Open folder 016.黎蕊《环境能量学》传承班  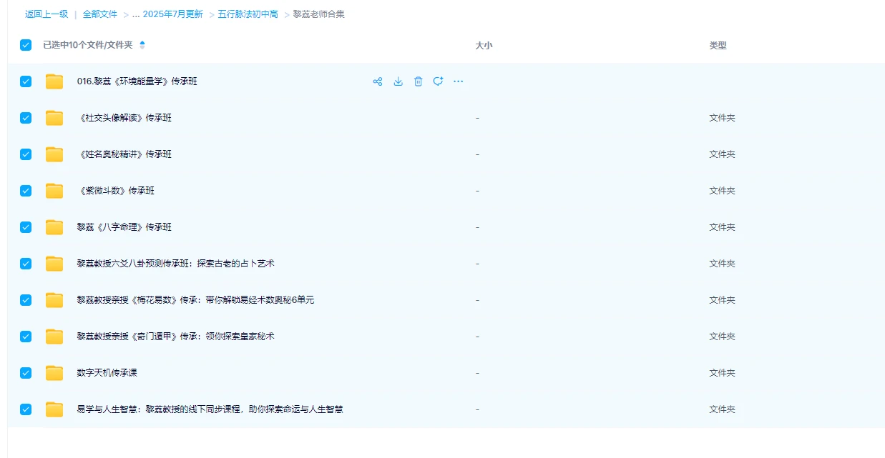click(137, 81)
